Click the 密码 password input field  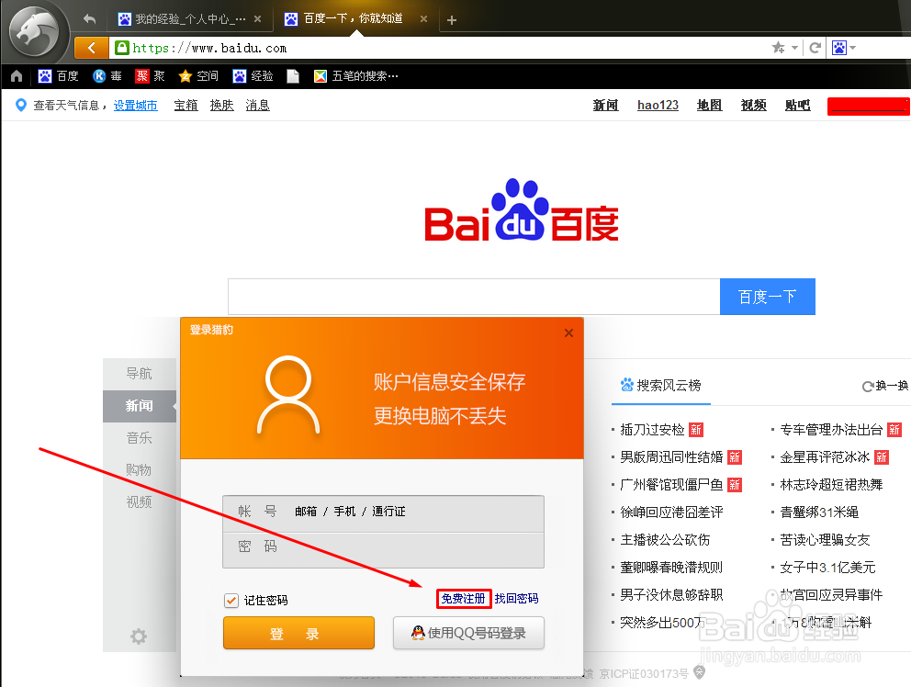click(x=384, y=549)
